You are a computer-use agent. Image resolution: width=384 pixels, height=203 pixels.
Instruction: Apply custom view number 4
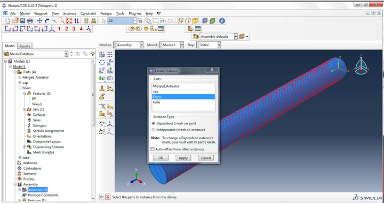(x=81, y=29)
